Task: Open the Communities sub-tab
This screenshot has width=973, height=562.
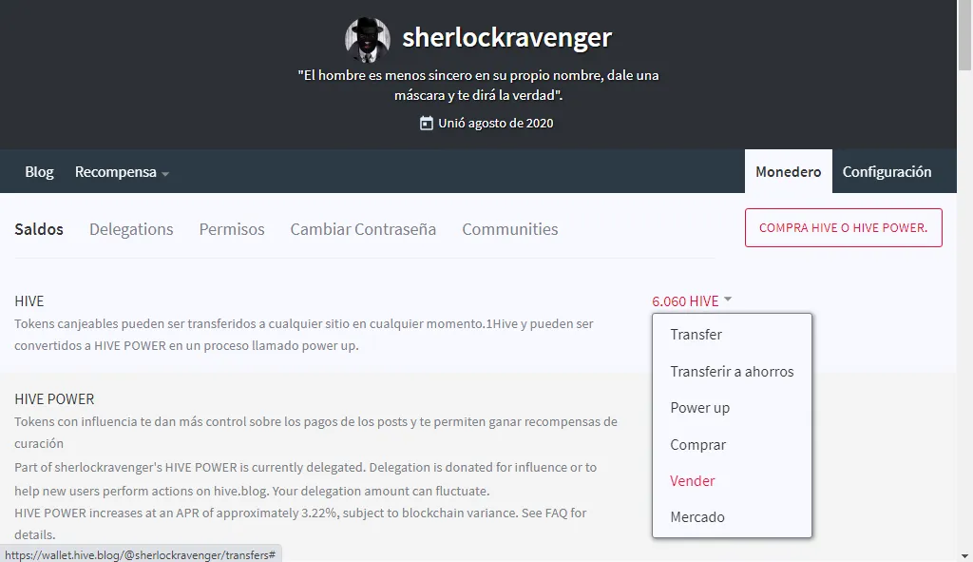Action: coord(510,229)
